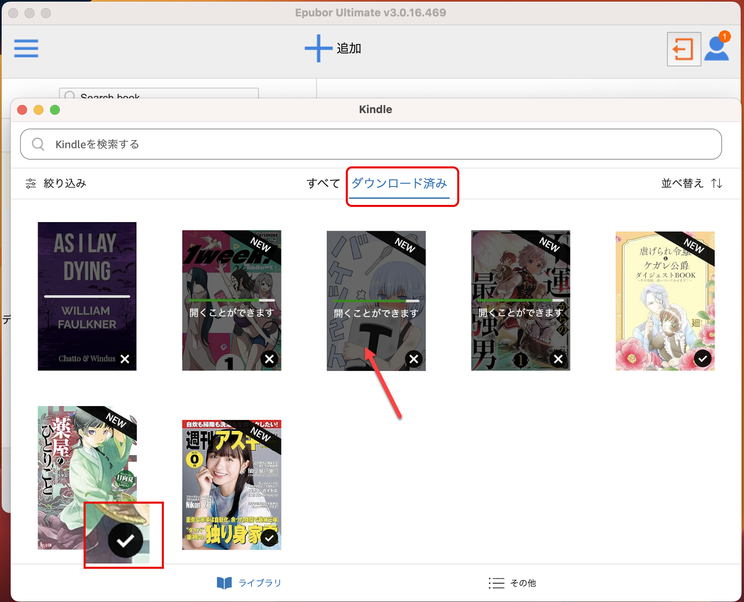Close the Kindle window with red button
The image size is (744, 602).
click(23, 110)
